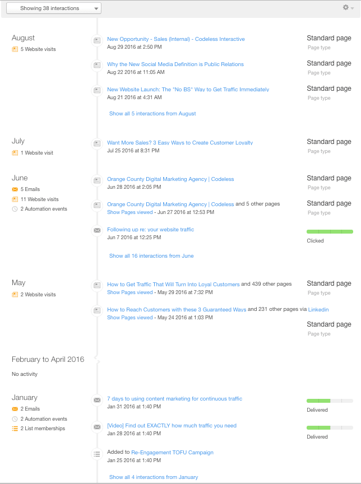Expand Show all 4 interactions from January
The image size is (361, 484).
154,477
